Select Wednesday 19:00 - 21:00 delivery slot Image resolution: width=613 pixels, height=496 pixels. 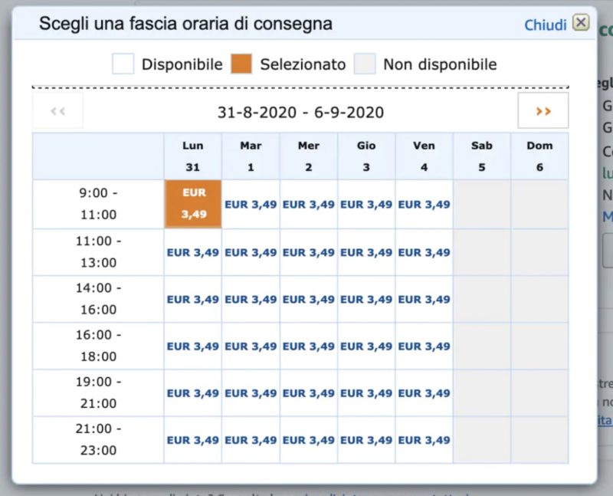click(309, 393)
